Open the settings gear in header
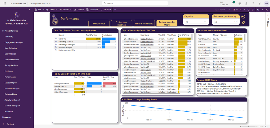270x128 pixels. (x=240, y=3)
